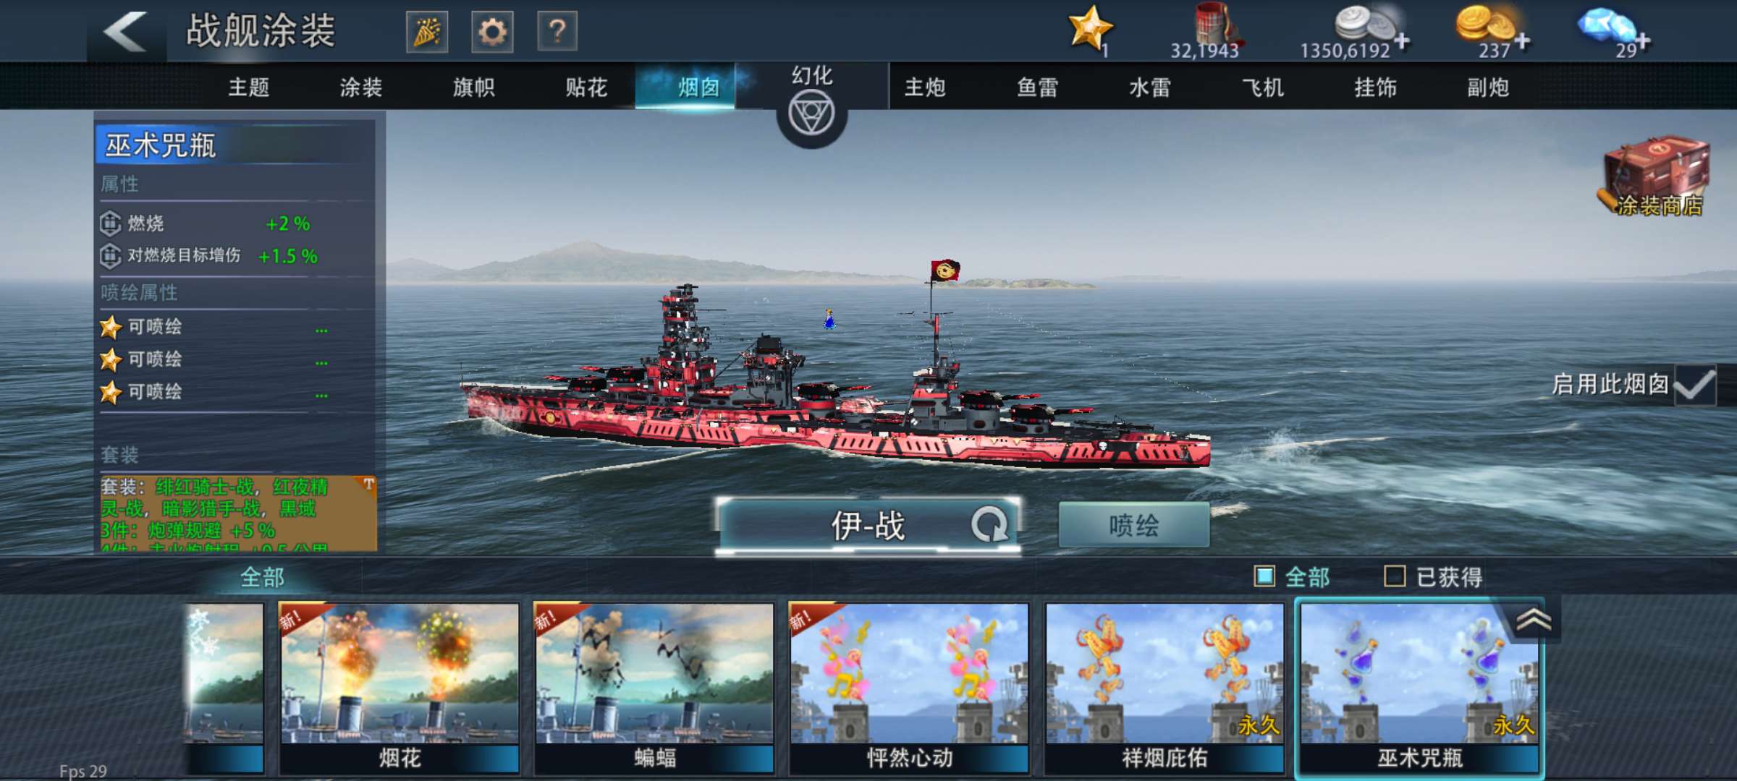The width and height of the screenshot is (1737, 781).
Task: Add diamonds with plus icon
Action: pos(1644,41)
